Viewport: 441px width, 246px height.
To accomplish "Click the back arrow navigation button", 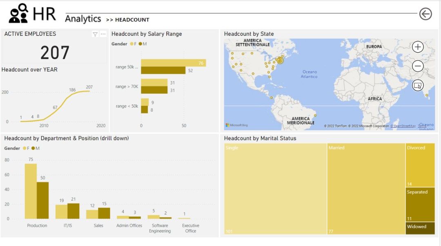I will (425, 14).
